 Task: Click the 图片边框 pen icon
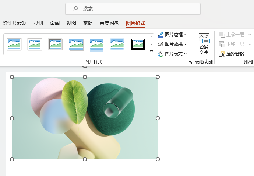pos(160,35)
